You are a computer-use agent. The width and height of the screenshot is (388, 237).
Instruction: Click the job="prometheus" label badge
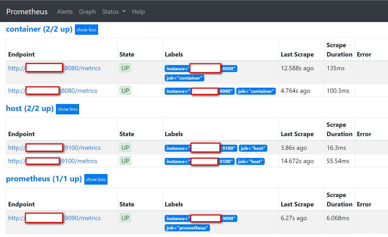187,228
